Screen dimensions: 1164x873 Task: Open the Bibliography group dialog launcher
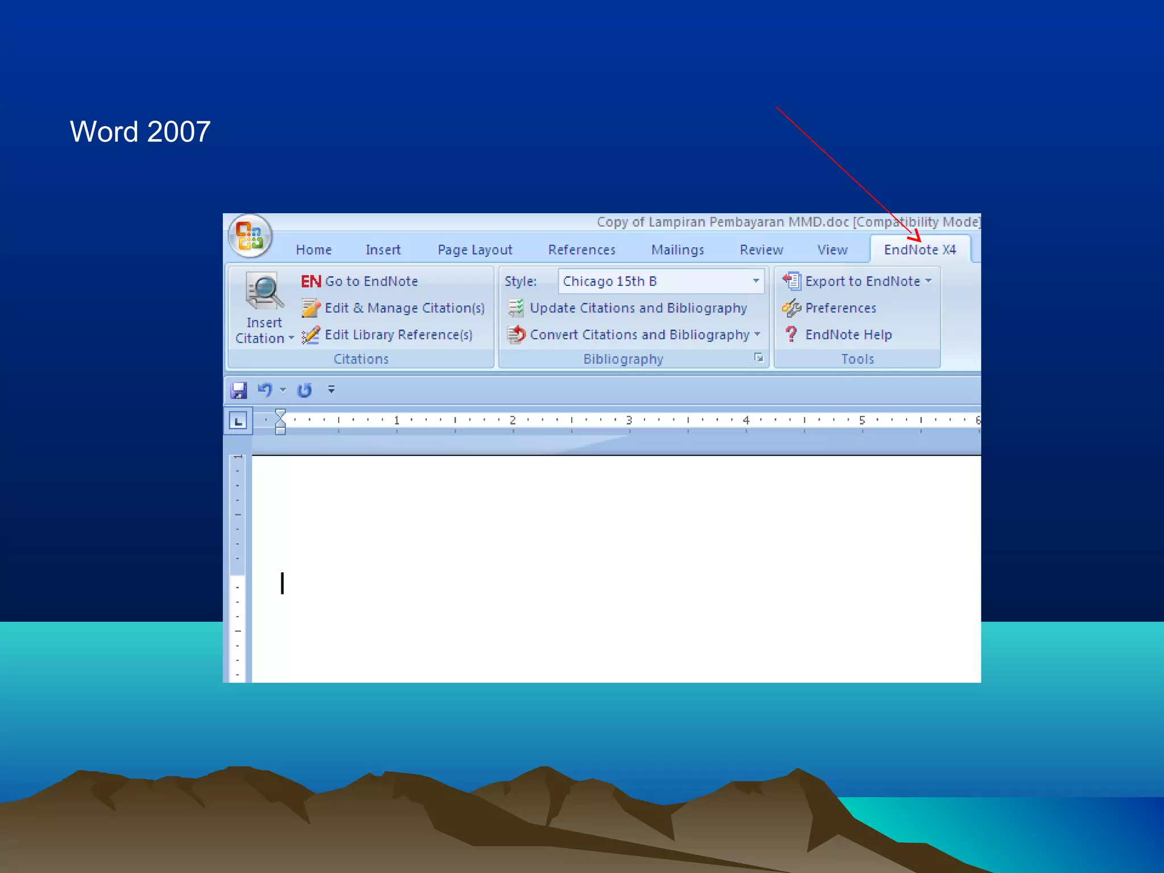point(758,357)
